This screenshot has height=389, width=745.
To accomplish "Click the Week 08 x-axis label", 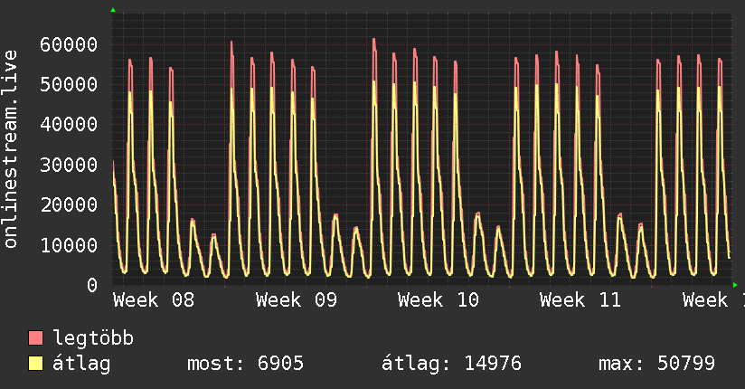I will 154,299.
